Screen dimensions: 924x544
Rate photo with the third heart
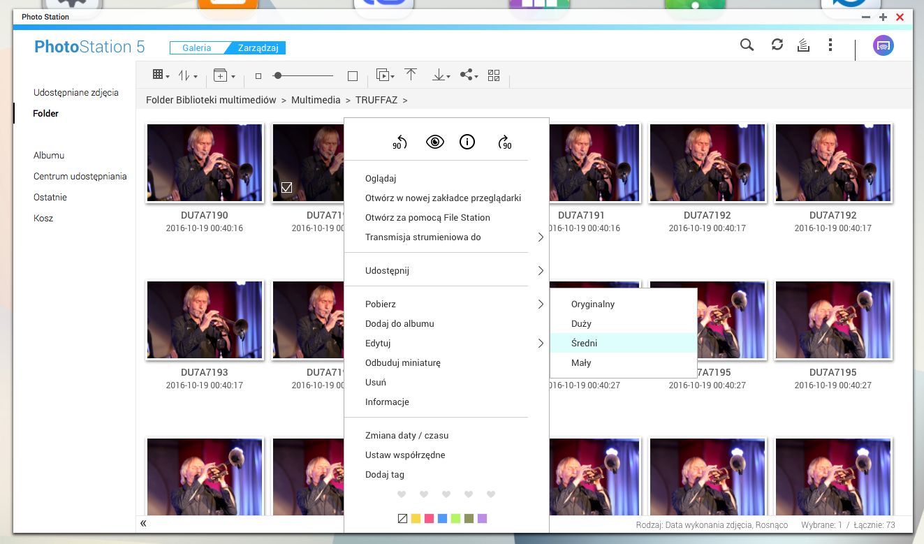tap(446, 494)
